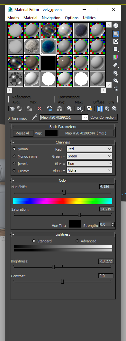Open the Green channel dropdown
Viewport: 126px width, 341px height.
tap(89, 156)
